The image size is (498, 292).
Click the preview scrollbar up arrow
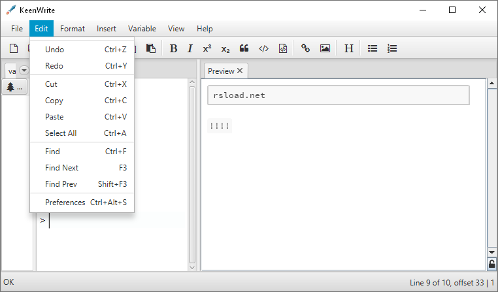pos(491,84)
